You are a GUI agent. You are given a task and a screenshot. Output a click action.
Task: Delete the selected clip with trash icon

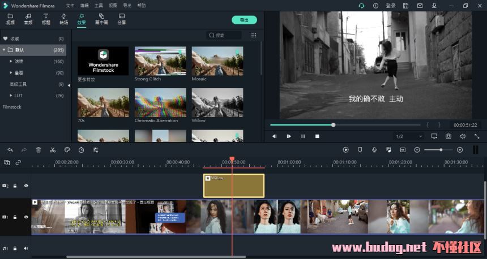pyautogui.click(x=39, y=150)
